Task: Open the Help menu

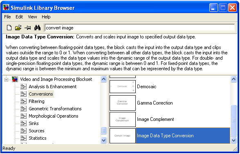Action: [x=46, y=17]
